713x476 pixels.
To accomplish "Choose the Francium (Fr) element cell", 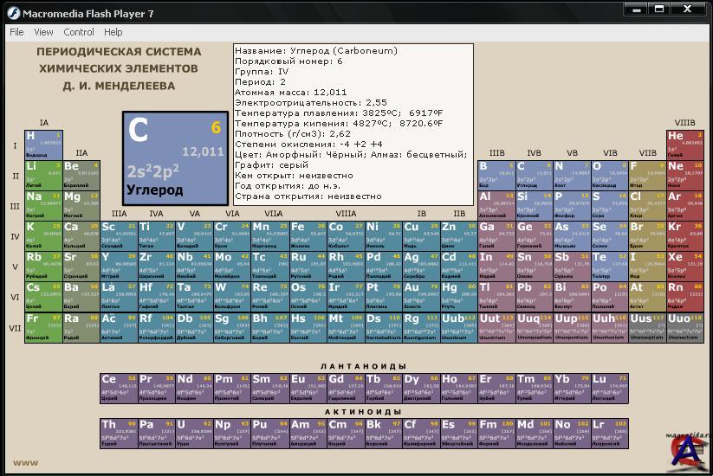I will pos(43,325).
